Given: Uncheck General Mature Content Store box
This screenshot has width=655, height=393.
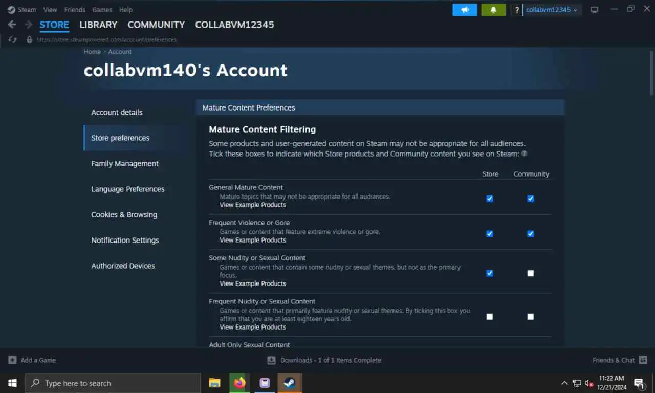Looking at the screenshot, I should click(490, 199).
